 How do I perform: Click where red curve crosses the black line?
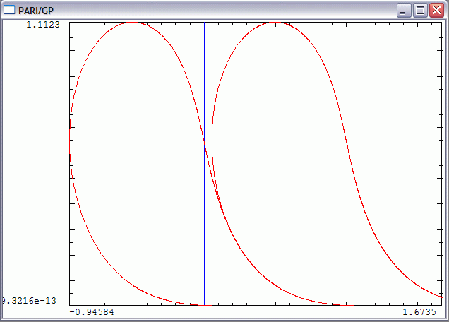pos(204,143)
